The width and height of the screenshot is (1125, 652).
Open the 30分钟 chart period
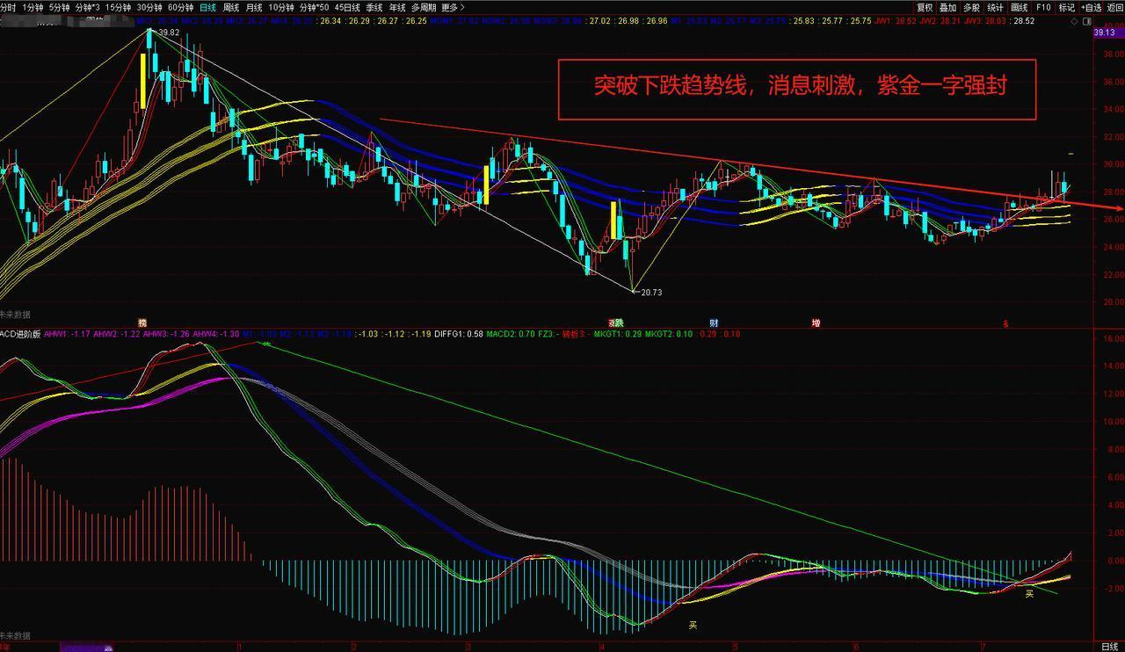(149, 7)
